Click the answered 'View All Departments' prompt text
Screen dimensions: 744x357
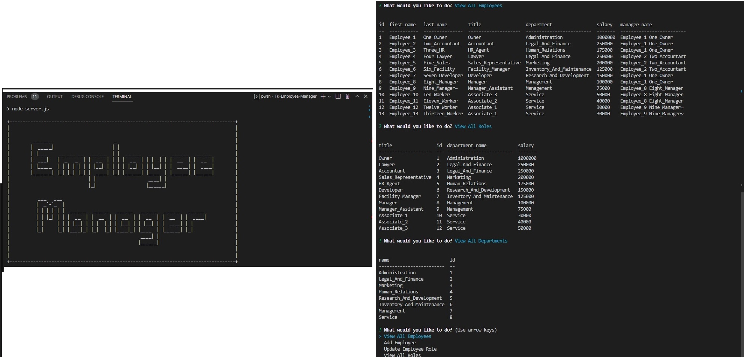[x=481, y=241]
